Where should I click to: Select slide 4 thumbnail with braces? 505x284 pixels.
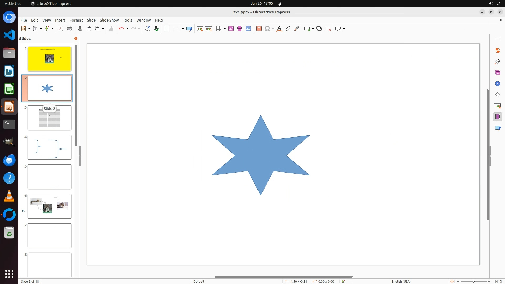coord(49,147)
